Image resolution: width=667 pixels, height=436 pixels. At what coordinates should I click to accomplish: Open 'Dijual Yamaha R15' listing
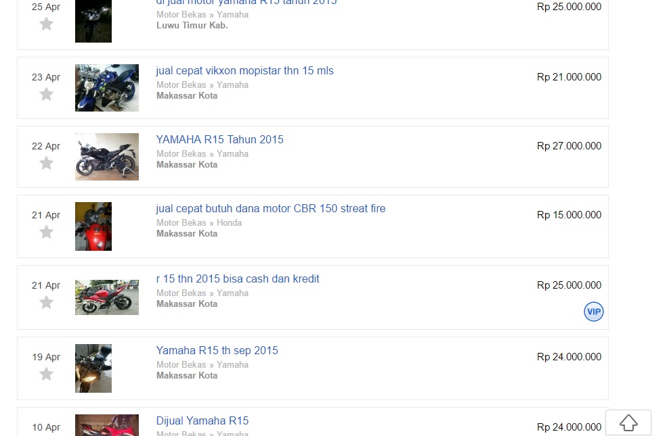pos(202,420)
